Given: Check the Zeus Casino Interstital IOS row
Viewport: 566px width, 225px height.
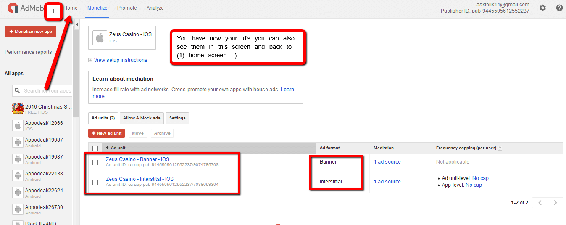Looking at the screenshot, I should [95, 182].
